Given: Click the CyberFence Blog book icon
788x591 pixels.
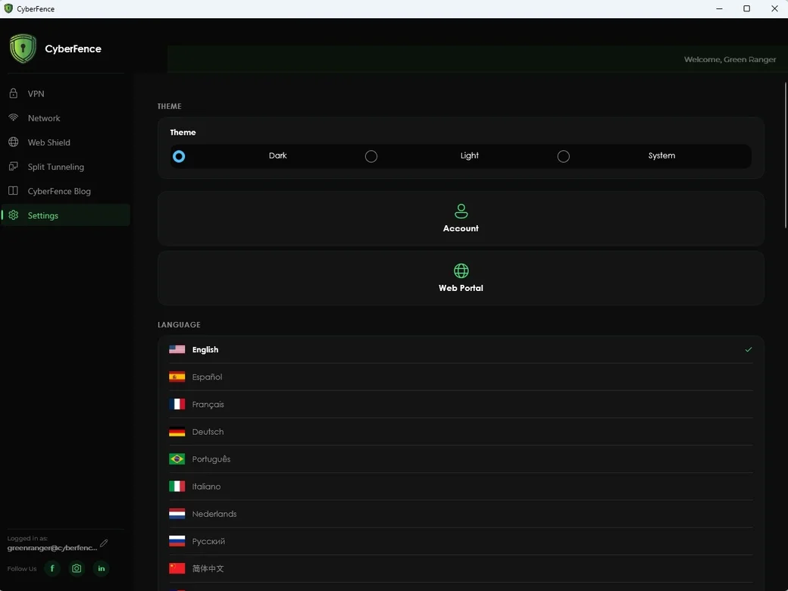Looking at the screenshot, I should (x=14, y=191).
